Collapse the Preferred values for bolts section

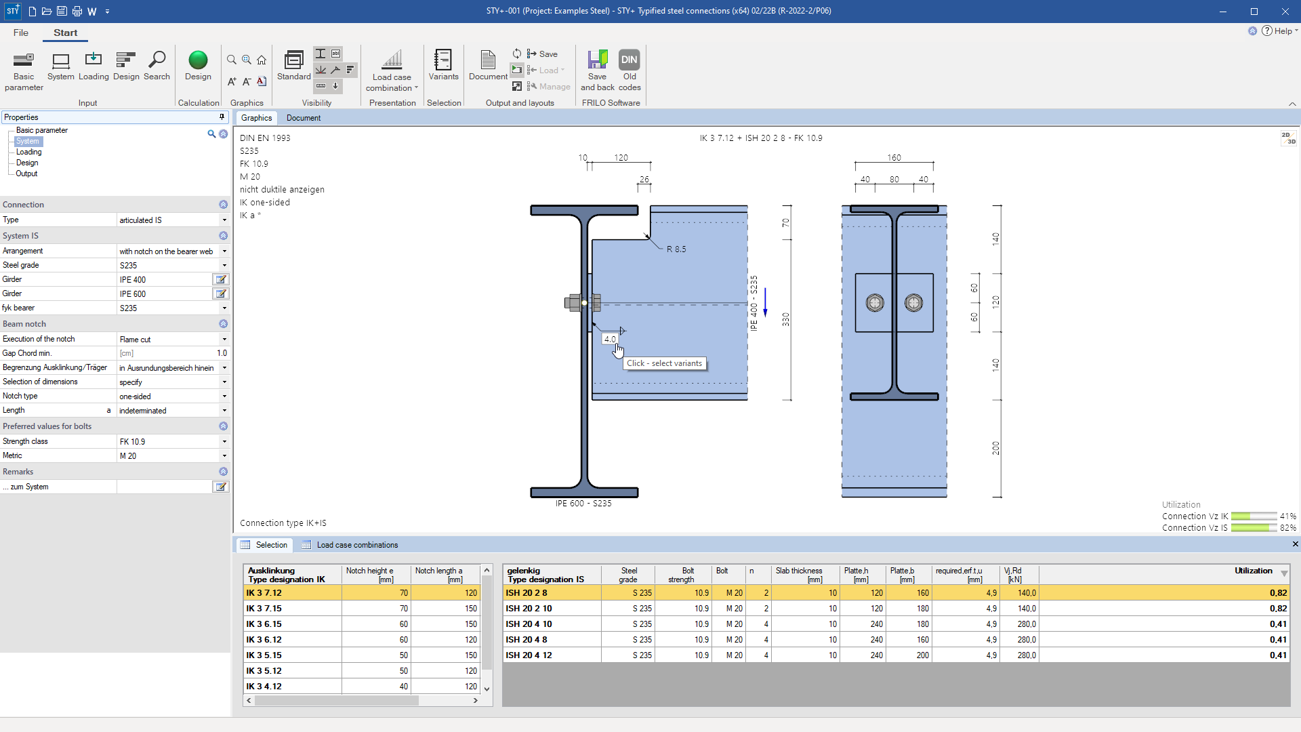point(223,426)
